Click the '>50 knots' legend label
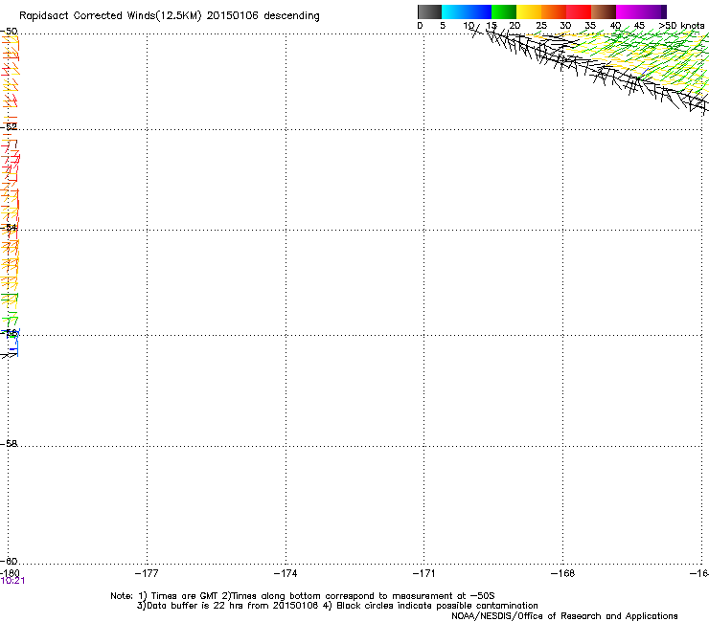The height and width of the screenshot is (622, 709). [x=681, y=26]
